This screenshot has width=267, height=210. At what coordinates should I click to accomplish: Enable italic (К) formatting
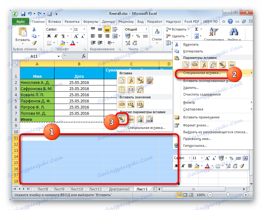pos(56,36)
